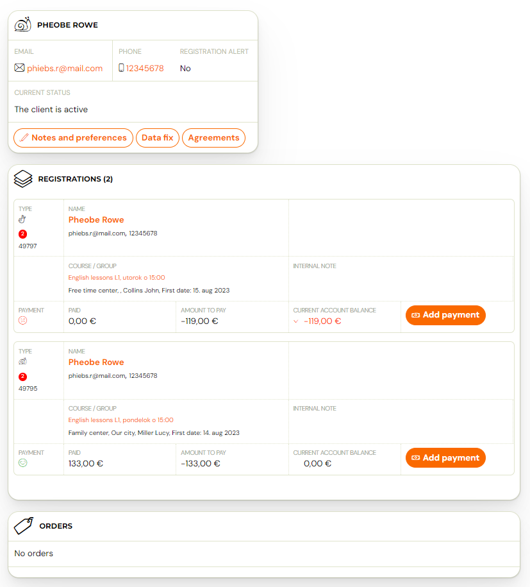The height and width of the screenshot is (587, 530).
Task: Click the ORDERS heading
Action: coord(56,526)
